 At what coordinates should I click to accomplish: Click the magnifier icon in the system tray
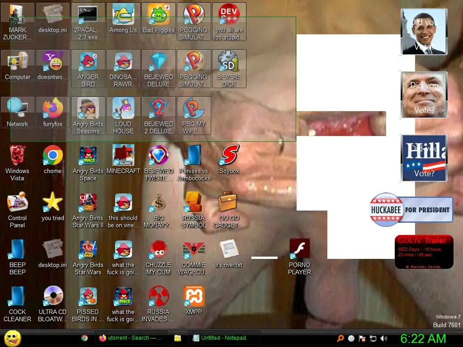[340, 338]
